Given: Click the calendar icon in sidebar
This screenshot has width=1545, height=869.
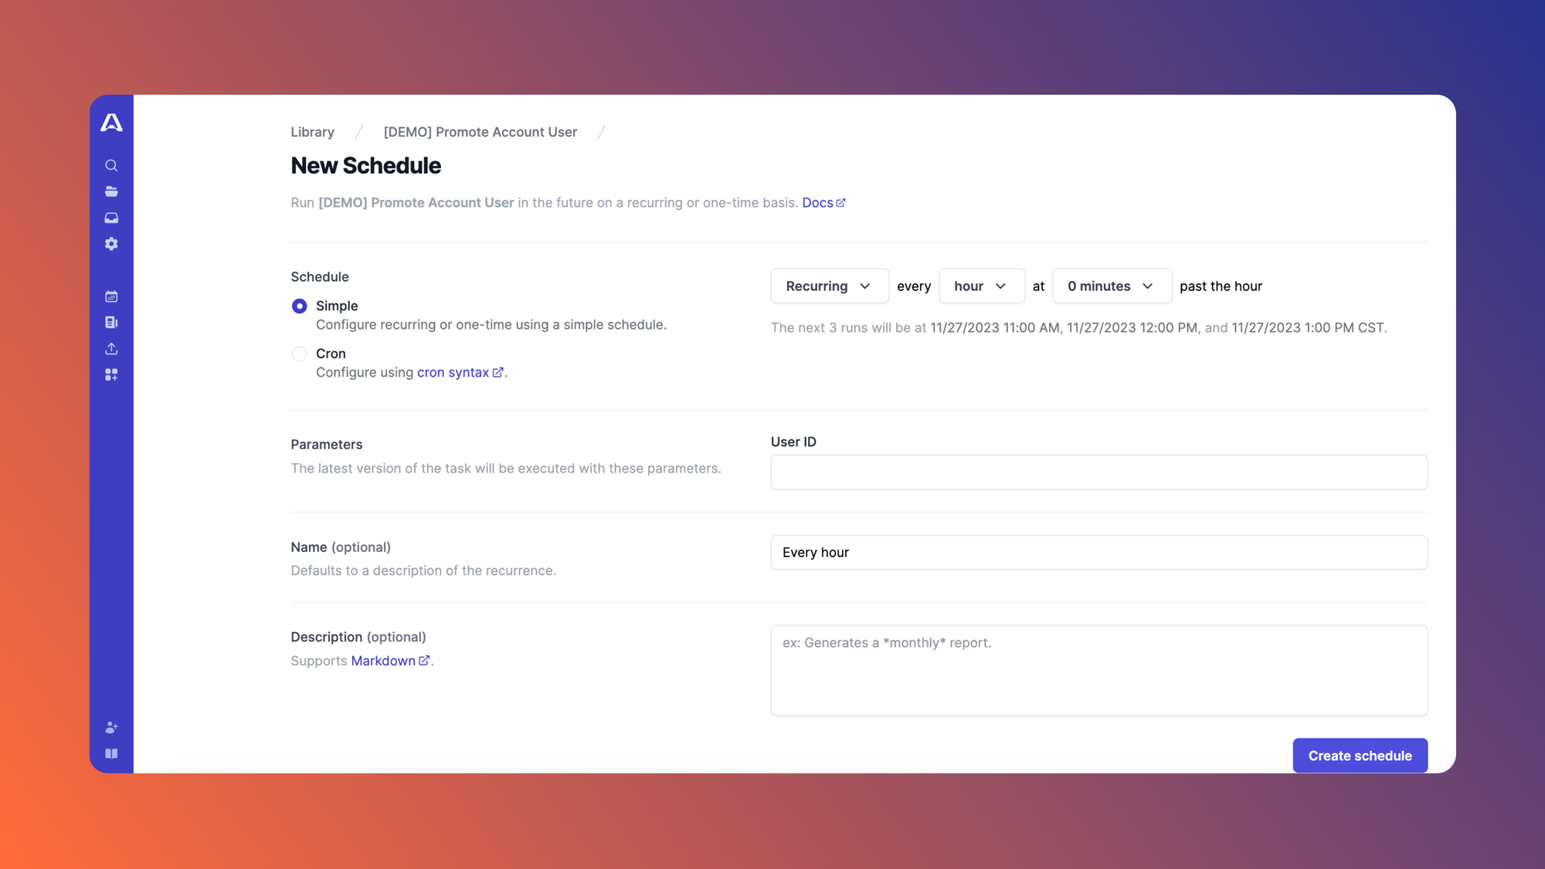Looking at the screenshot, I should tap(111, 296).
